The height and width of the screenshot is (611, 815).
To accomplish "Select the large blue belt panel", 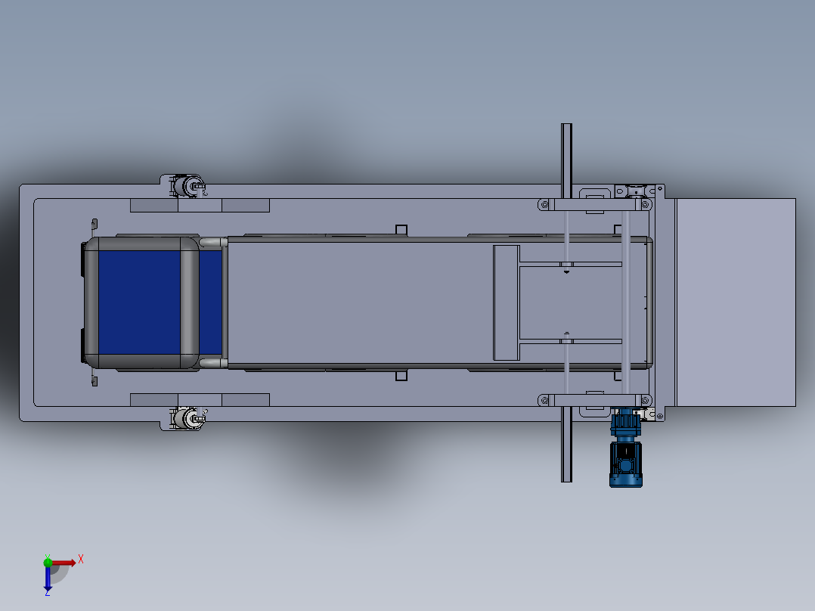I will (139, 302).
